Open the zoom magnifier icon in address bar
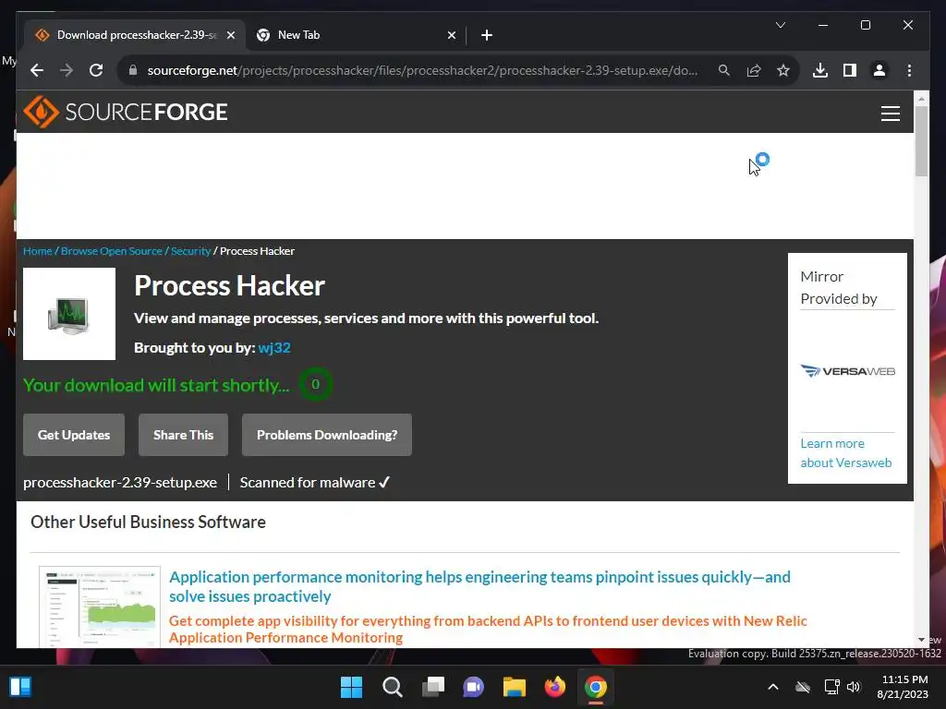946x709 pixels. [724, 70]
